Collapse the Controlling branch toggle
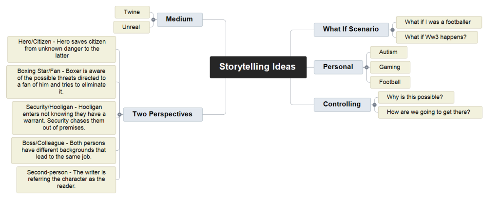This screenshot has width=499, height=198. tap(374, 105)
